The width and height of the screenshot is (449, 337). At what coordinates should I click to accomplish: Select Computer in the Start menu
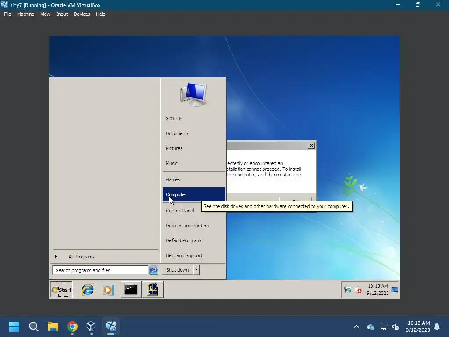pyautogui.click(x=194, y=194)
